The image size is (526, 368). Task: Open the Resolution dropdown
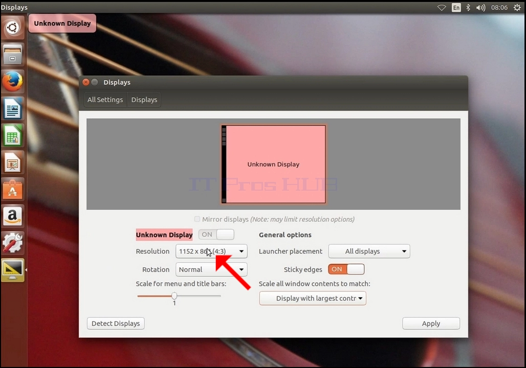click(211, 251)
